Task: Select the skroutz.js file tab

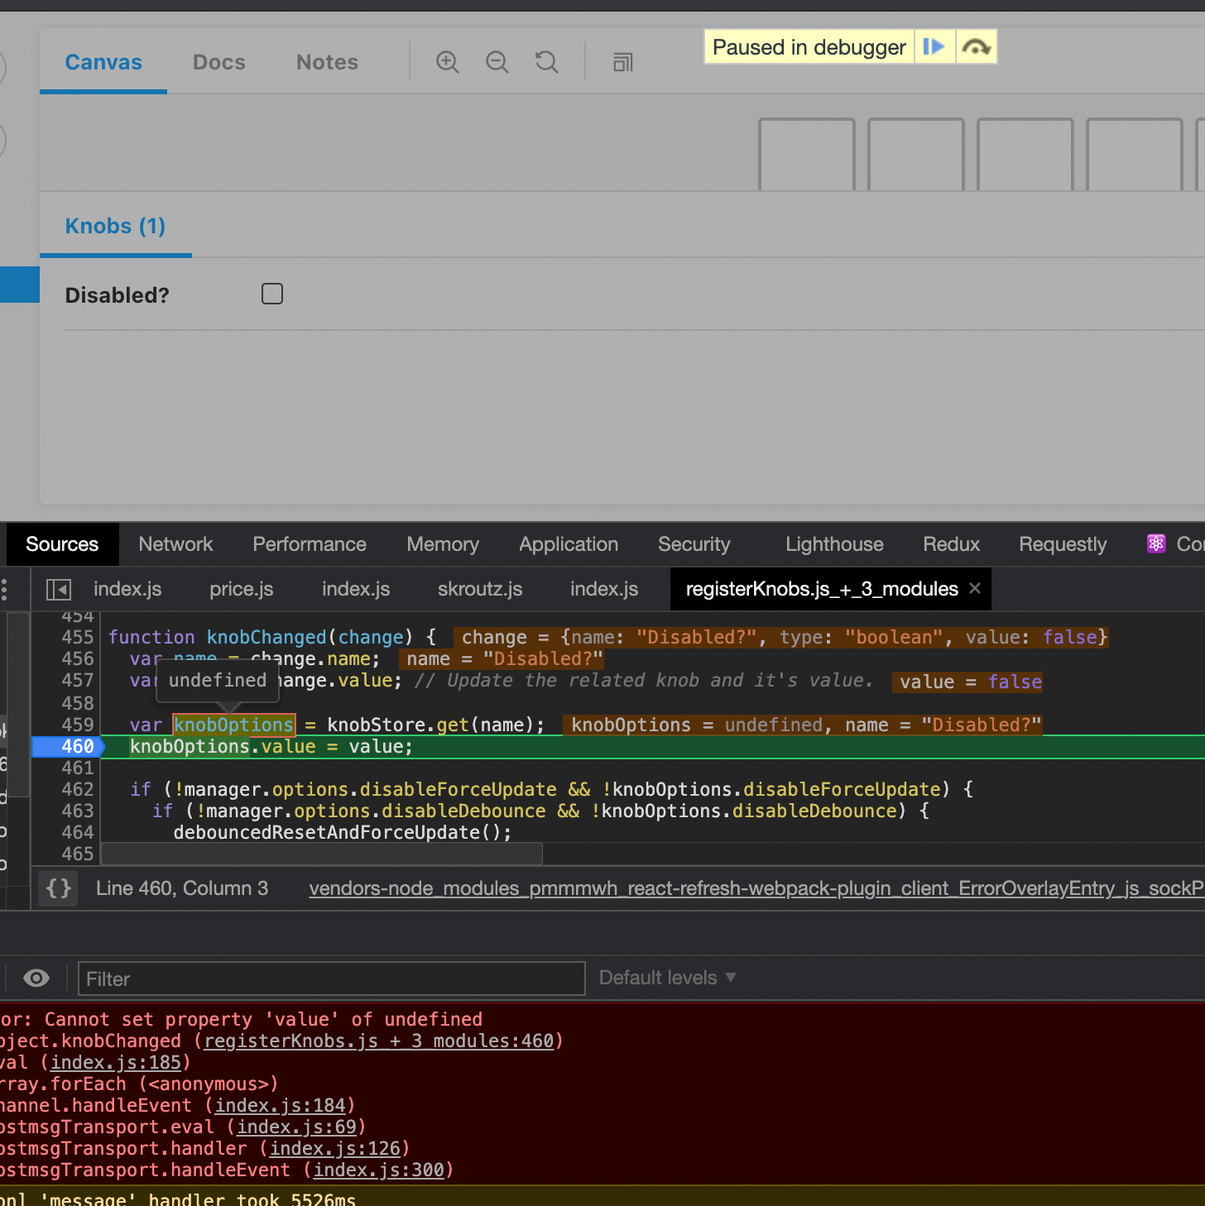Action: (x=480, y=589)
